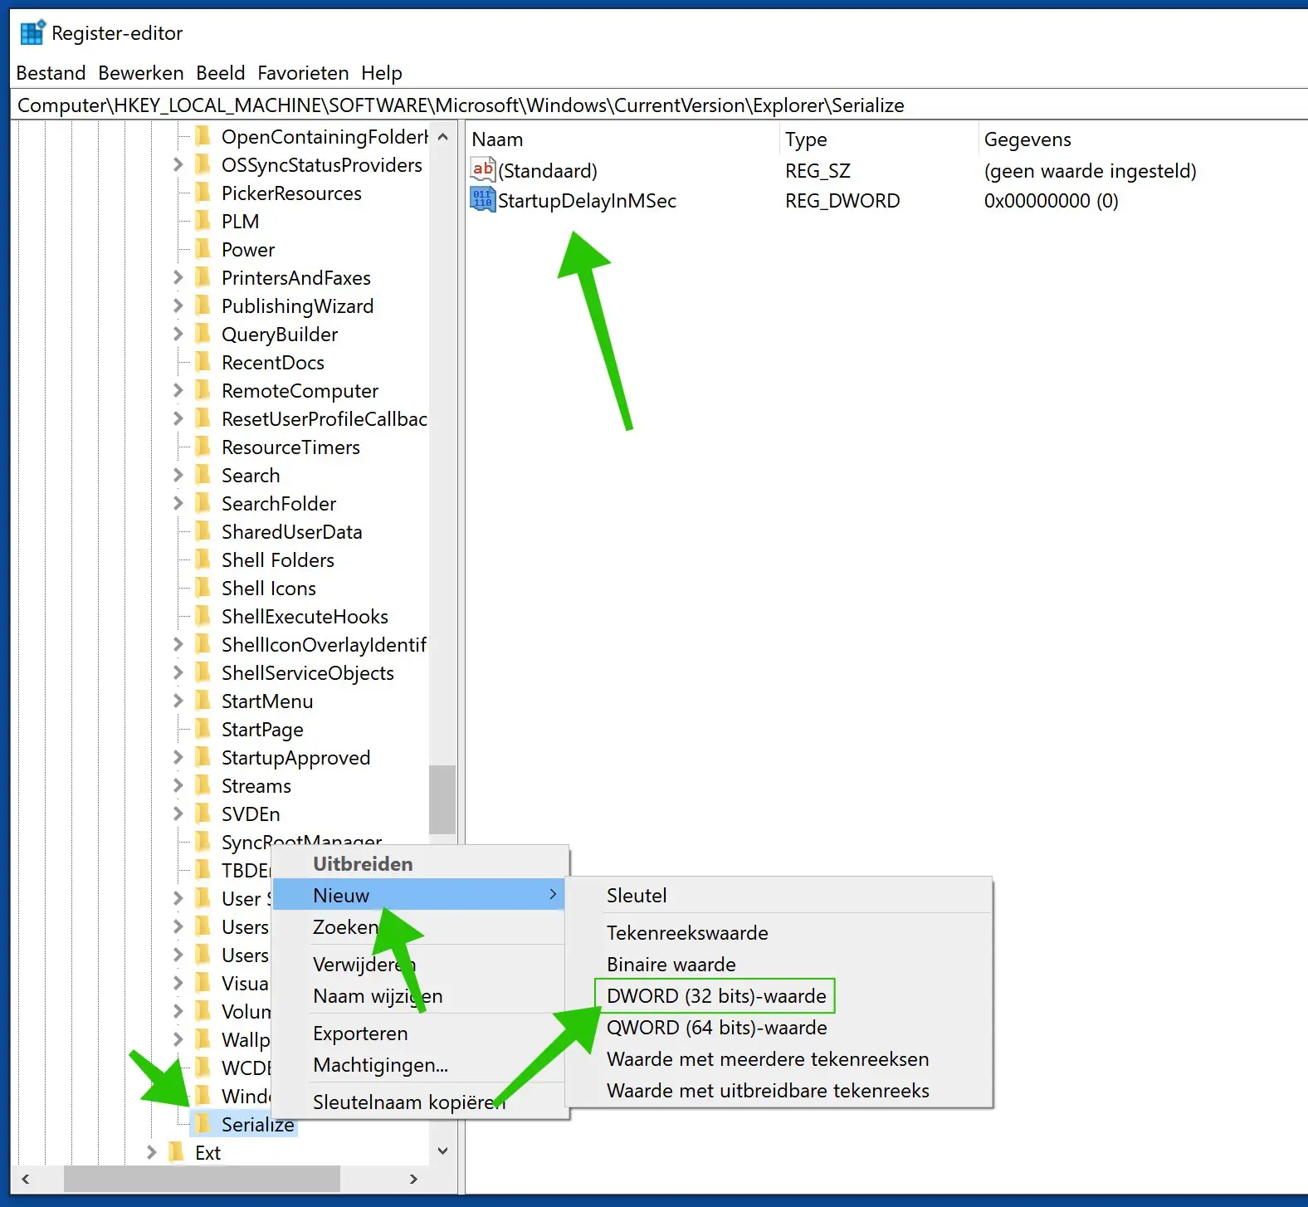The image size is (1308, 1207).
Task: Click the StartMenu folder icon
Action: point(203,701)
